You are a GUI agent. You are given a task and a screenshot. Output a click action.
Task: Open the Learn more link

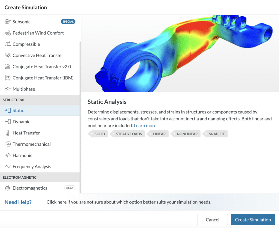tap(145, 125)
